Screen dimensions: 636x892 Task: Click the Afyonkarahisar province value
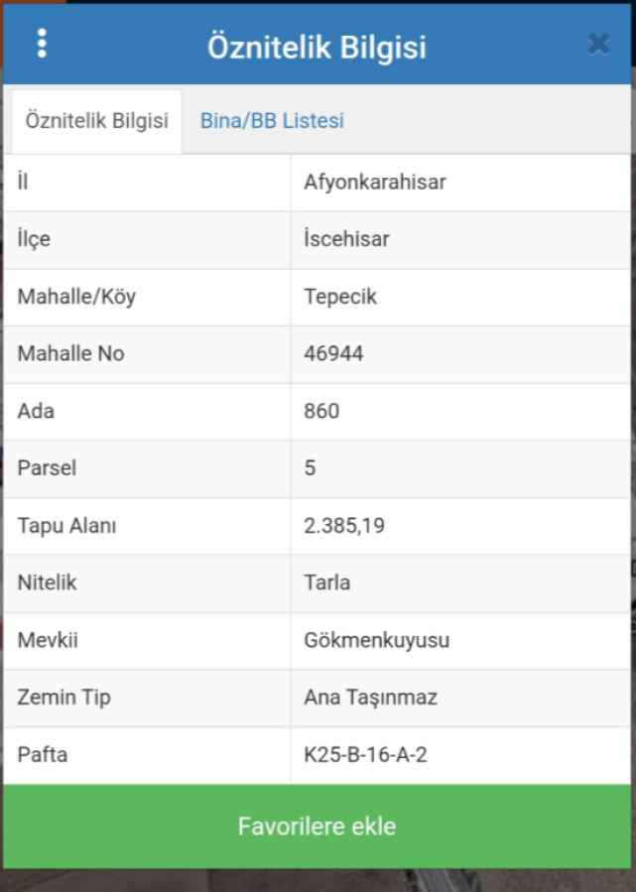pos(375,182)
